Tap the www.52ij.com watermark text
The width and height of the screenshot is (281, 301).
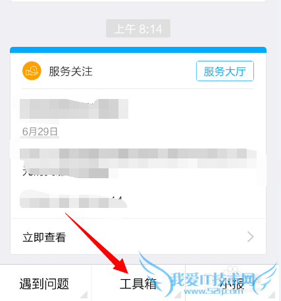click(x=214, y=291)
